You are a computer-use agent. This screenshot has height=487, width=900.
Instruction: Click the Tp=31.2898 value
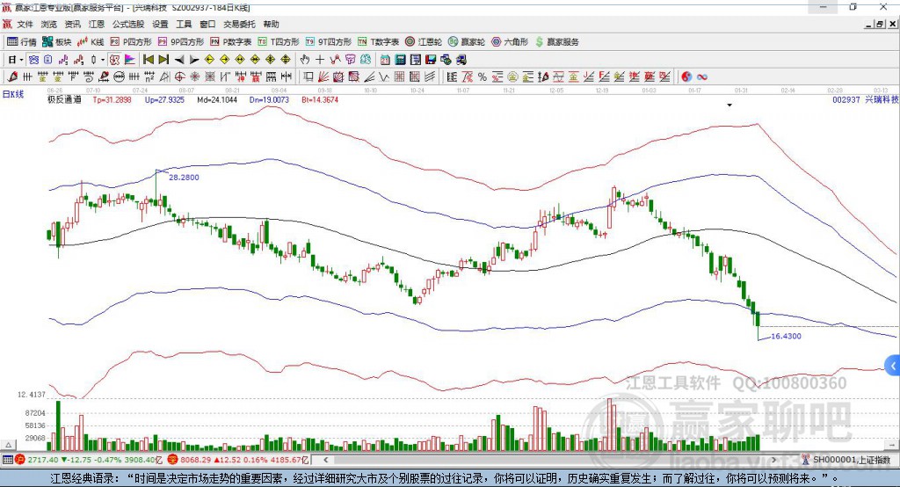(x=112, y=99)
